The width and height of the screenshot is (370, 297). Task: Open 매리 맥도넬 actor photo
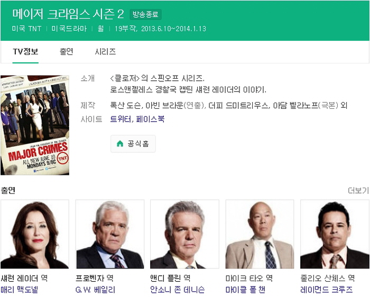pyautogui.click(x=35, y=234)
